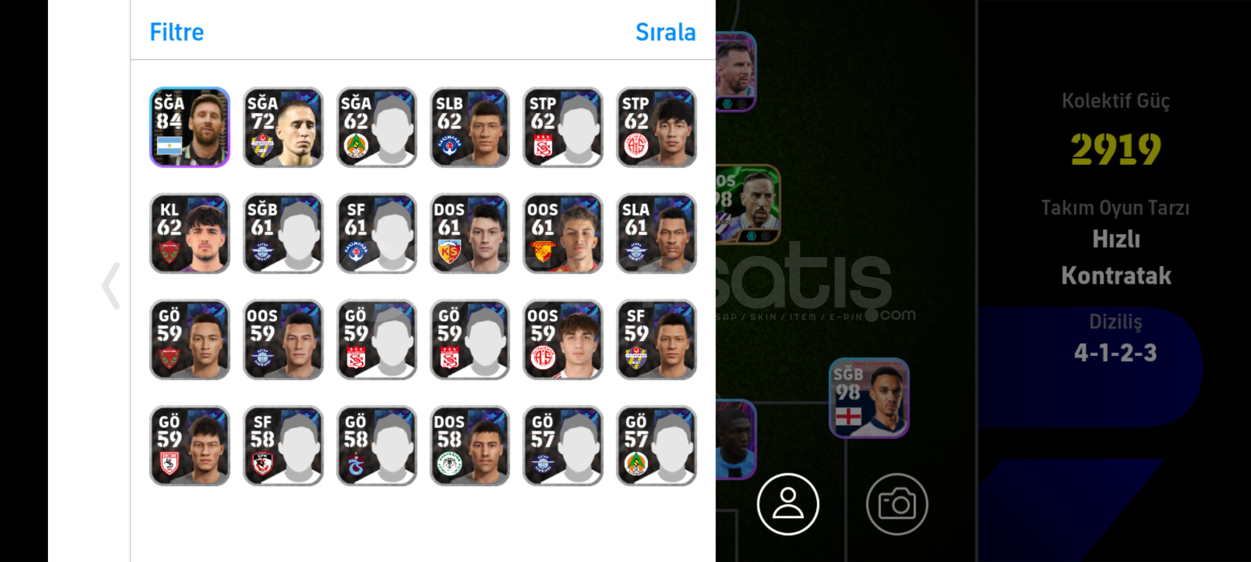Select the DOS 58 Konyaspor player card
Viewport: 1251px width, 562px height.
469,446
